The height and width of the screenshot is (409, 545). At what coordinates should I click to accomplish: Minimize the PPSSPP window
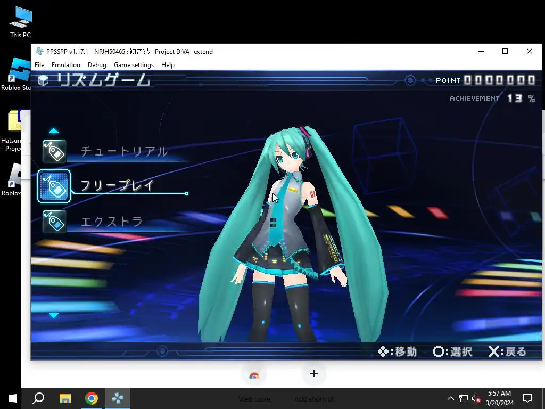pos(481,52)
